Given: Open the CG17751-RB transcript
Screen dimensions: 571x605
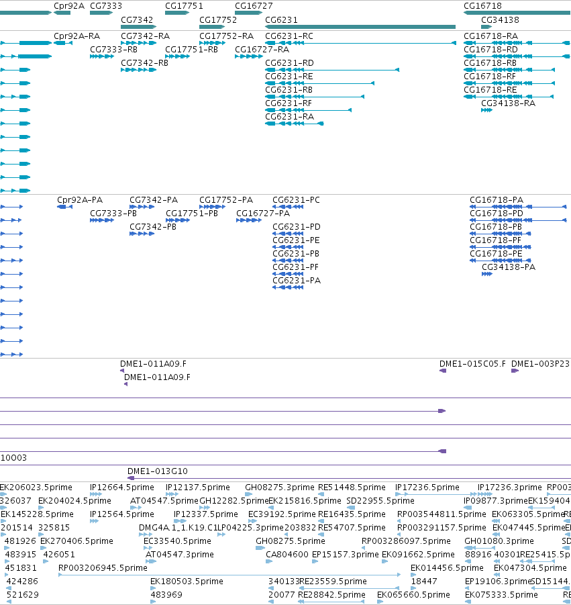Looking at the screenshot, I should [192, 50].
